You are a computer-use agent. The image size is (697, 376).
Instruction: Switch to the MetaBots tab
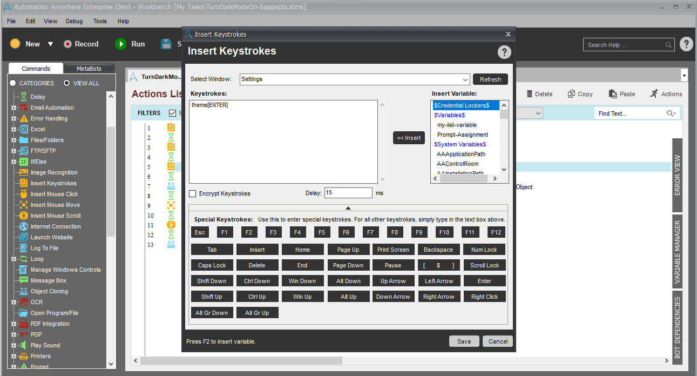pos(90,69)
